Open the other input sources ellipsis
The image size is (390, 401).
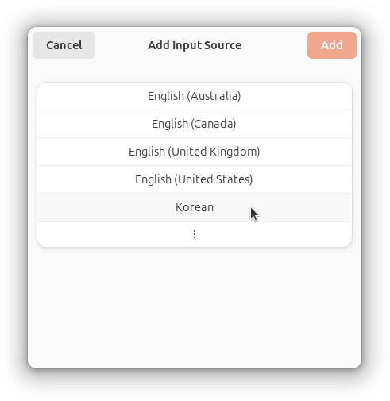[195, 234]
